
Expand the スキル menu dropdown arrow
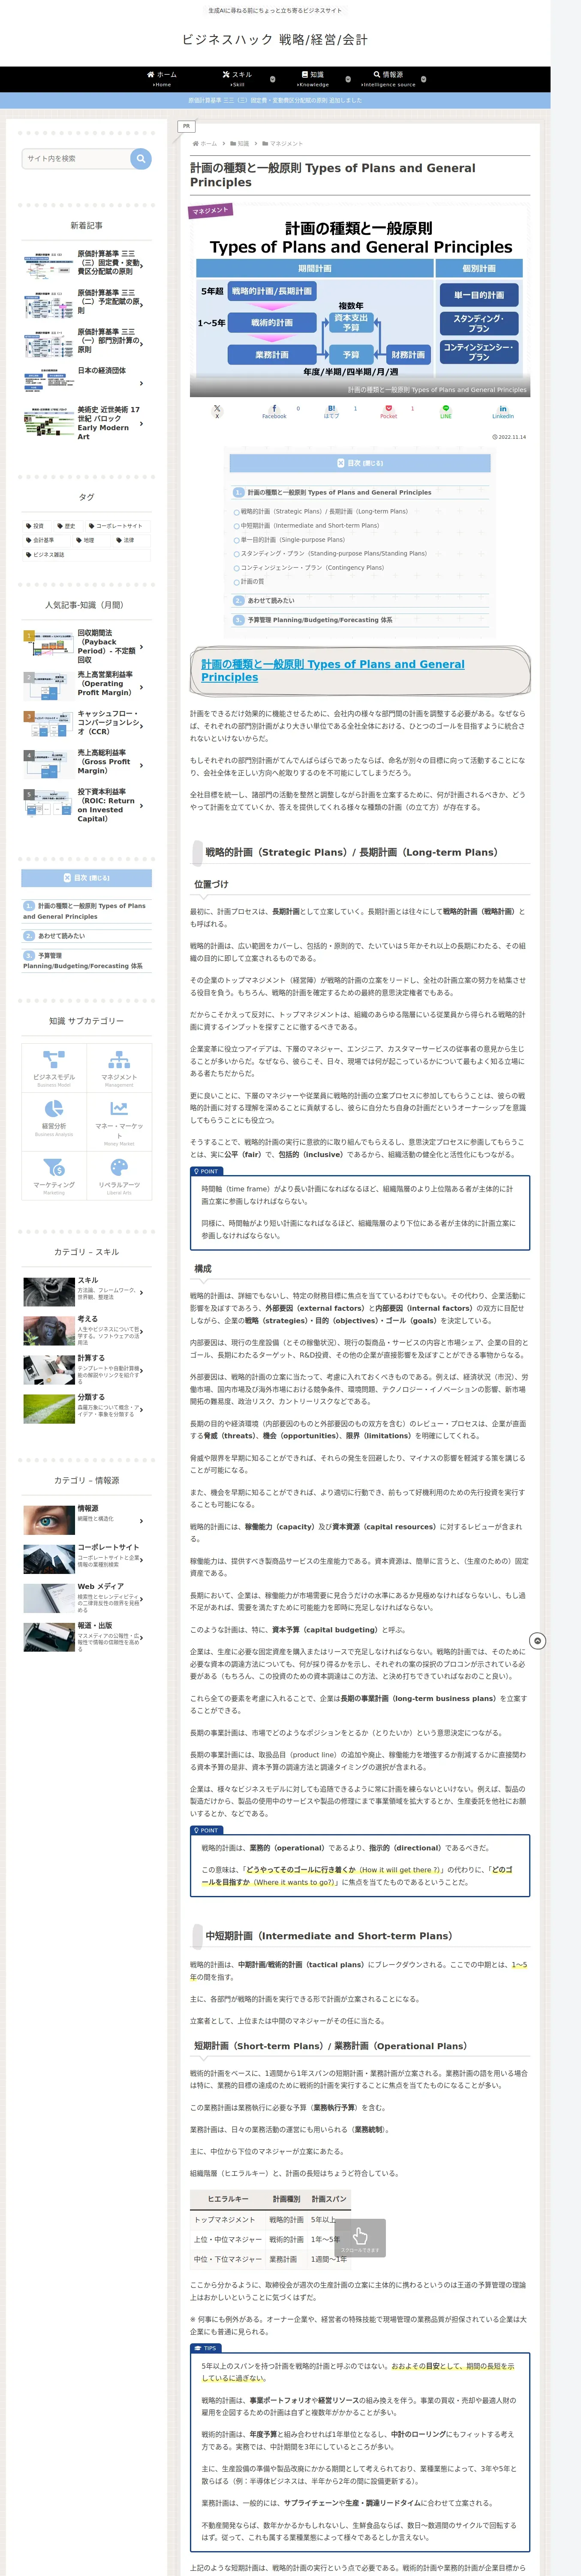274,79
